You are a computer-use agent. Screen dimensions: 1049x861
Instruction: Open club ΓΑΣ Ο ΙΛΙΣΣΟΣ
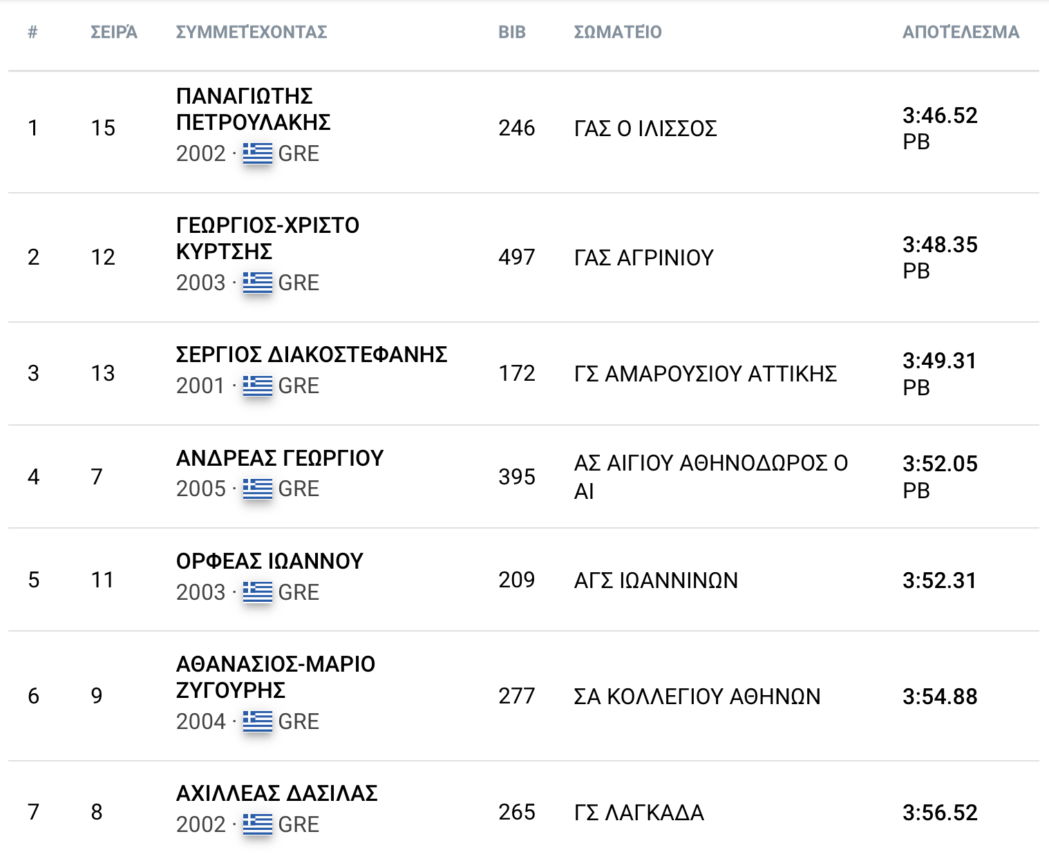click(x=645, y=129)
